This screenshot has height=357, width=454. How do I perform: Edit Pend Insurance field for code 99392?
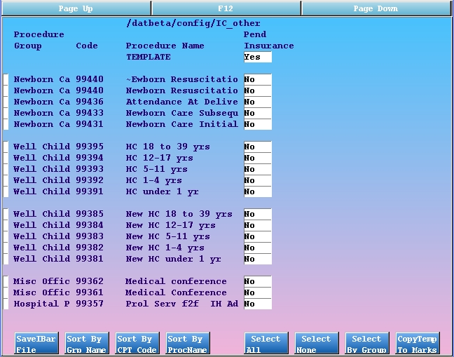(x=258, y=180)
